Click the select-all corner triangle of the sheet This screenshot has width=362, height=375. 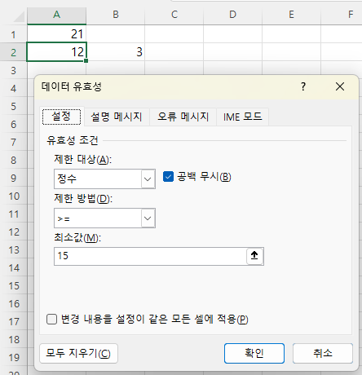tap(19, 17)
